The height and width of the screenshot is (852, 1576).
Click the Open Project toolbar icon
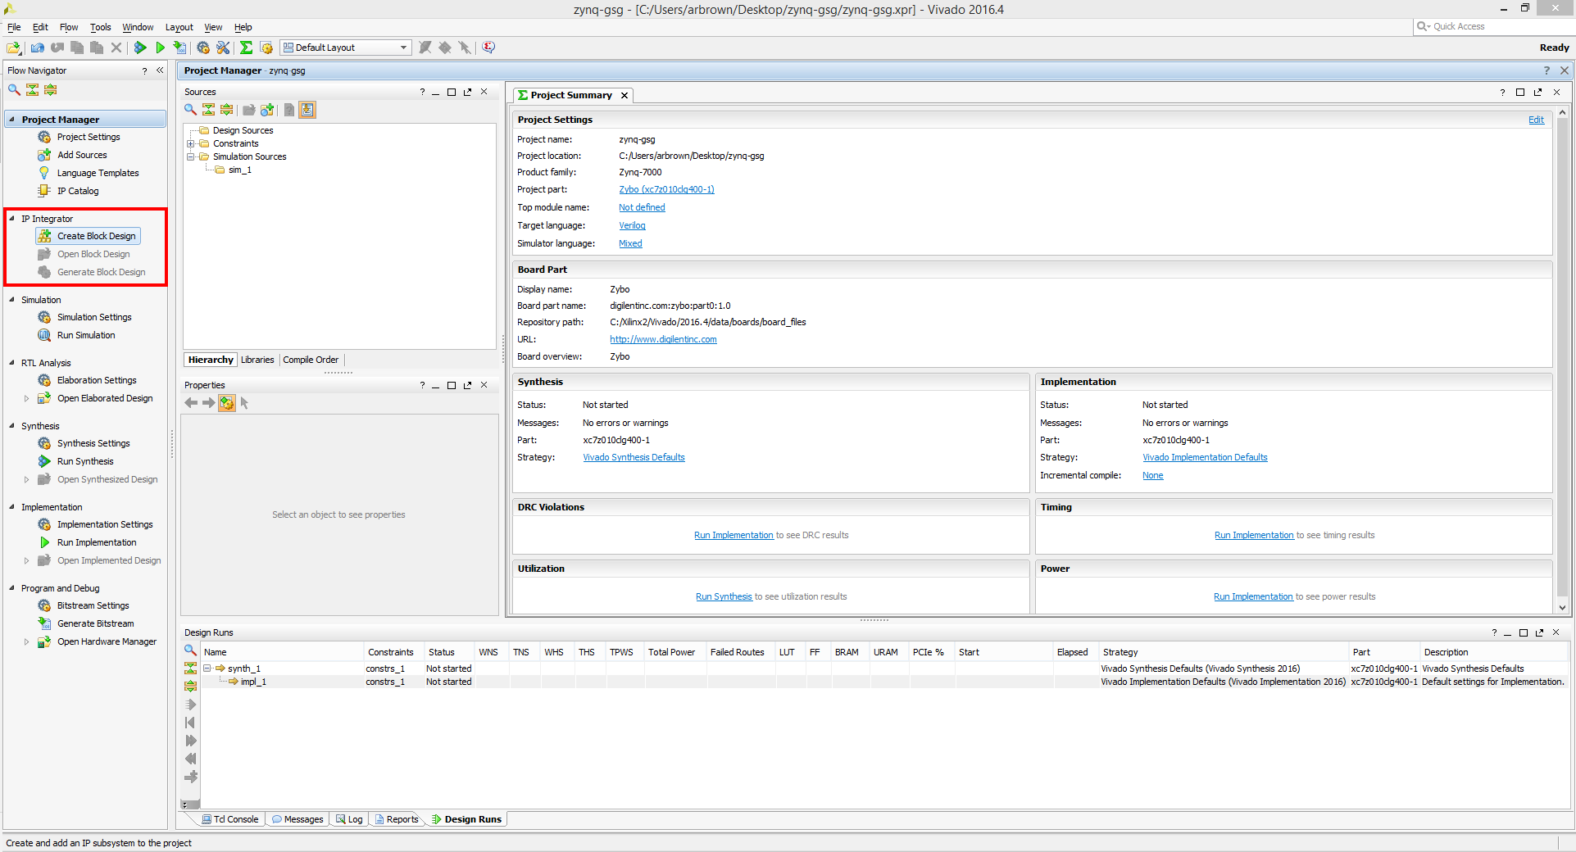[14, 48]
